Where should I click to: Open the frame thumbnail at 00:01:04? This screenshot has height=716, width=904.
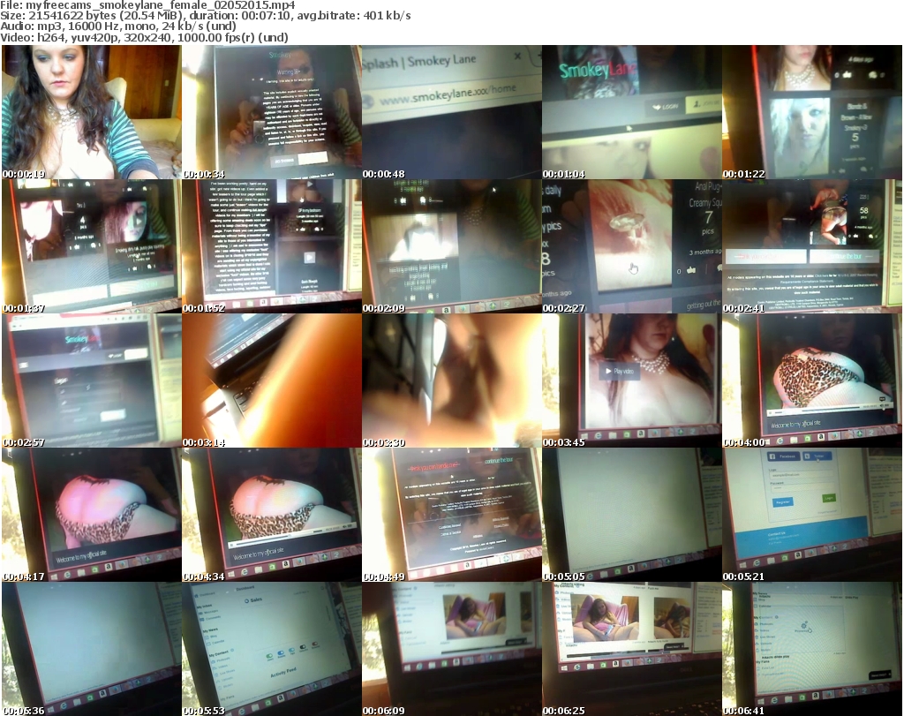[x=631, y=112]
